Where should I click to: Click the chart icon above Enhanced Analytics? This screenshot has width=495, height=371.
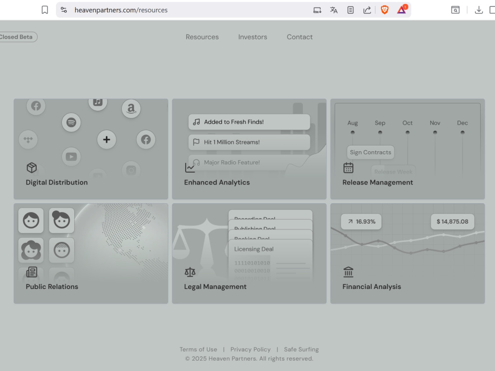190,168
